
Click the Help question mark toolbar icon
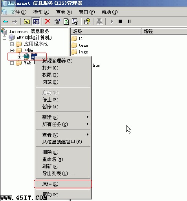[x=87, y=22]
